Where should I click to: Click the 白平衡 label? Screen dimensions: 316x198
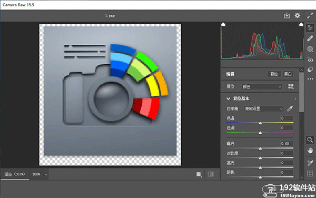232,109
